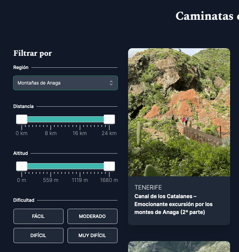Click the 8 km mark on the Distancia scale
This screenshot has height=252, width=239.
[x=51, y=133]
